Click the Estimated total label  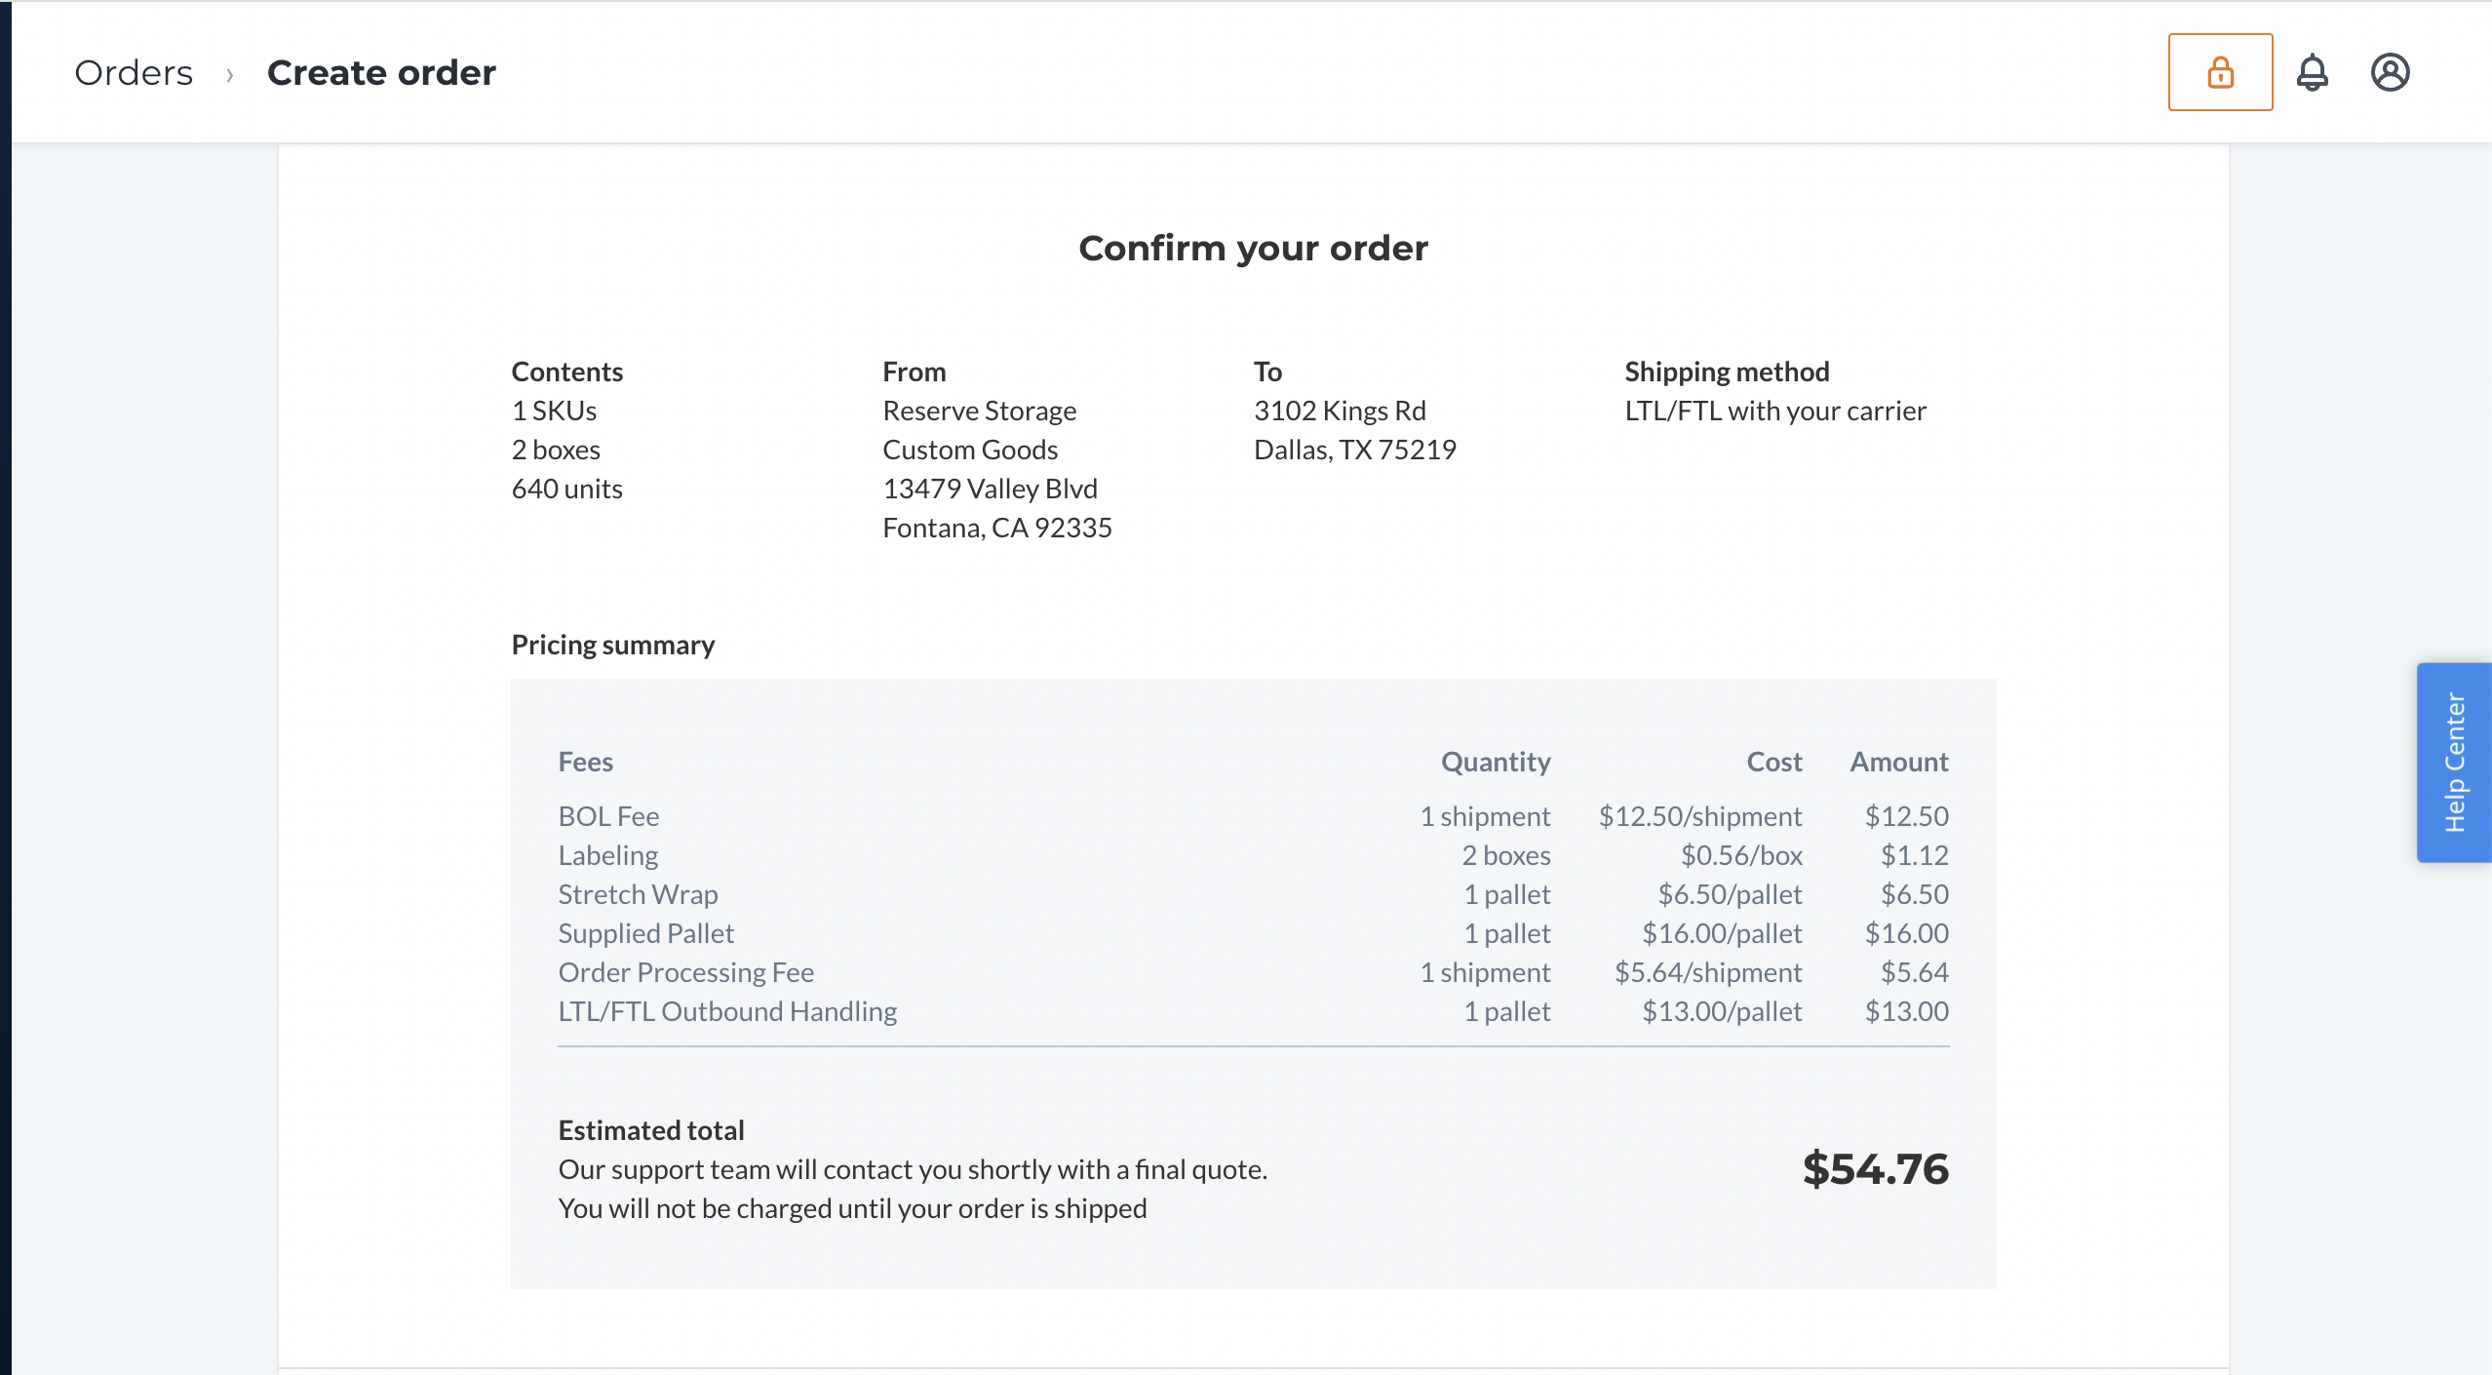(x=650, y=1130)
